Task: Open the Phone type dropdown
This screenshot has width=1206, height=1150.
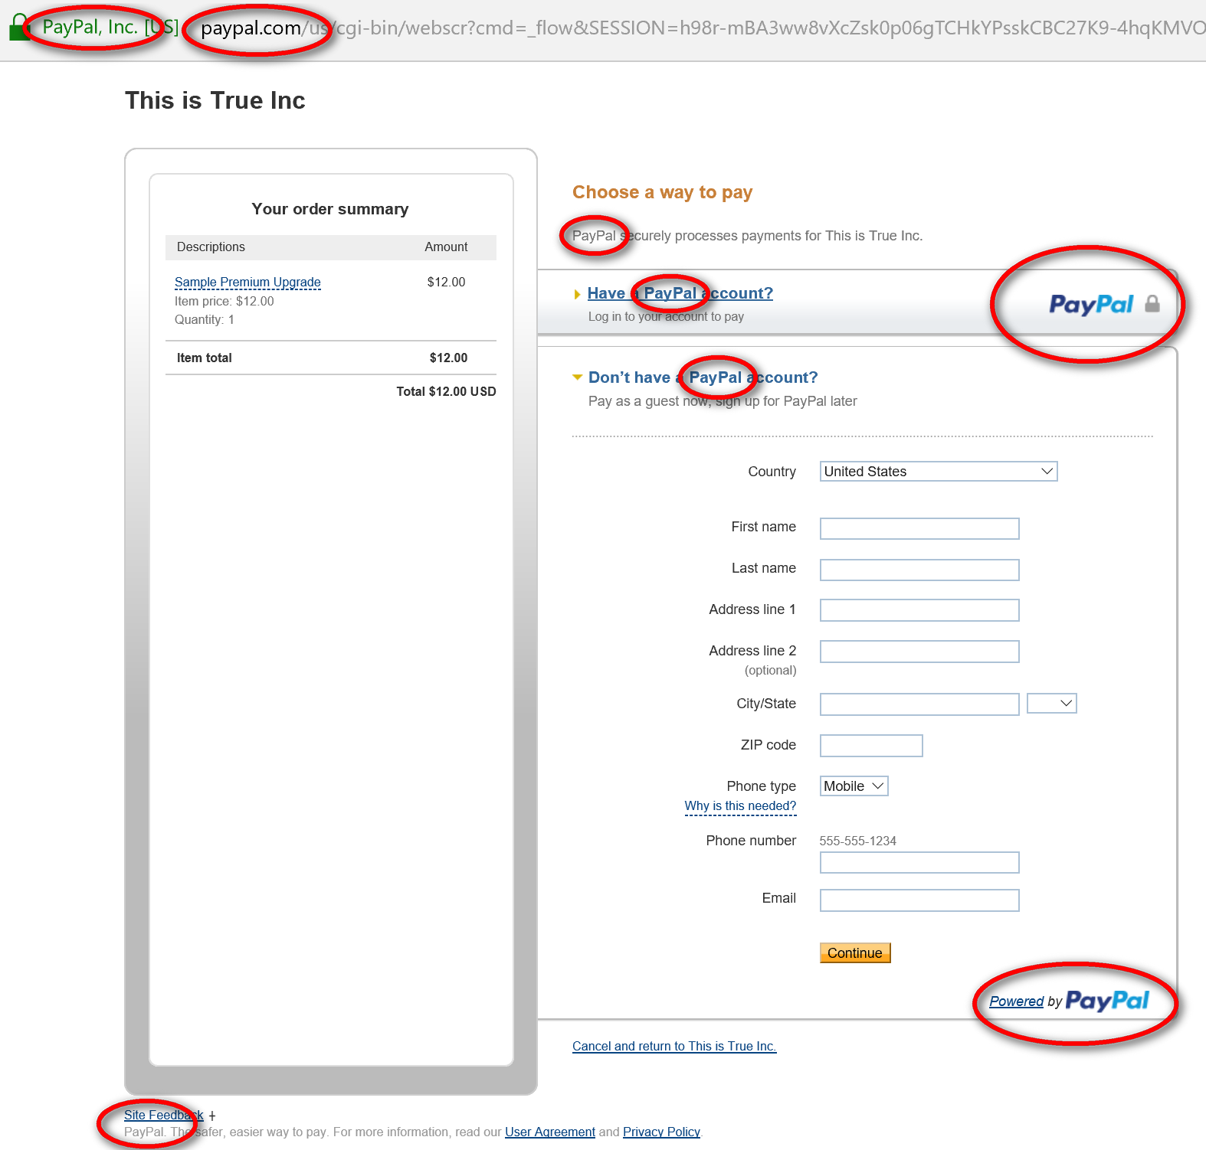Action: [854, 786]
